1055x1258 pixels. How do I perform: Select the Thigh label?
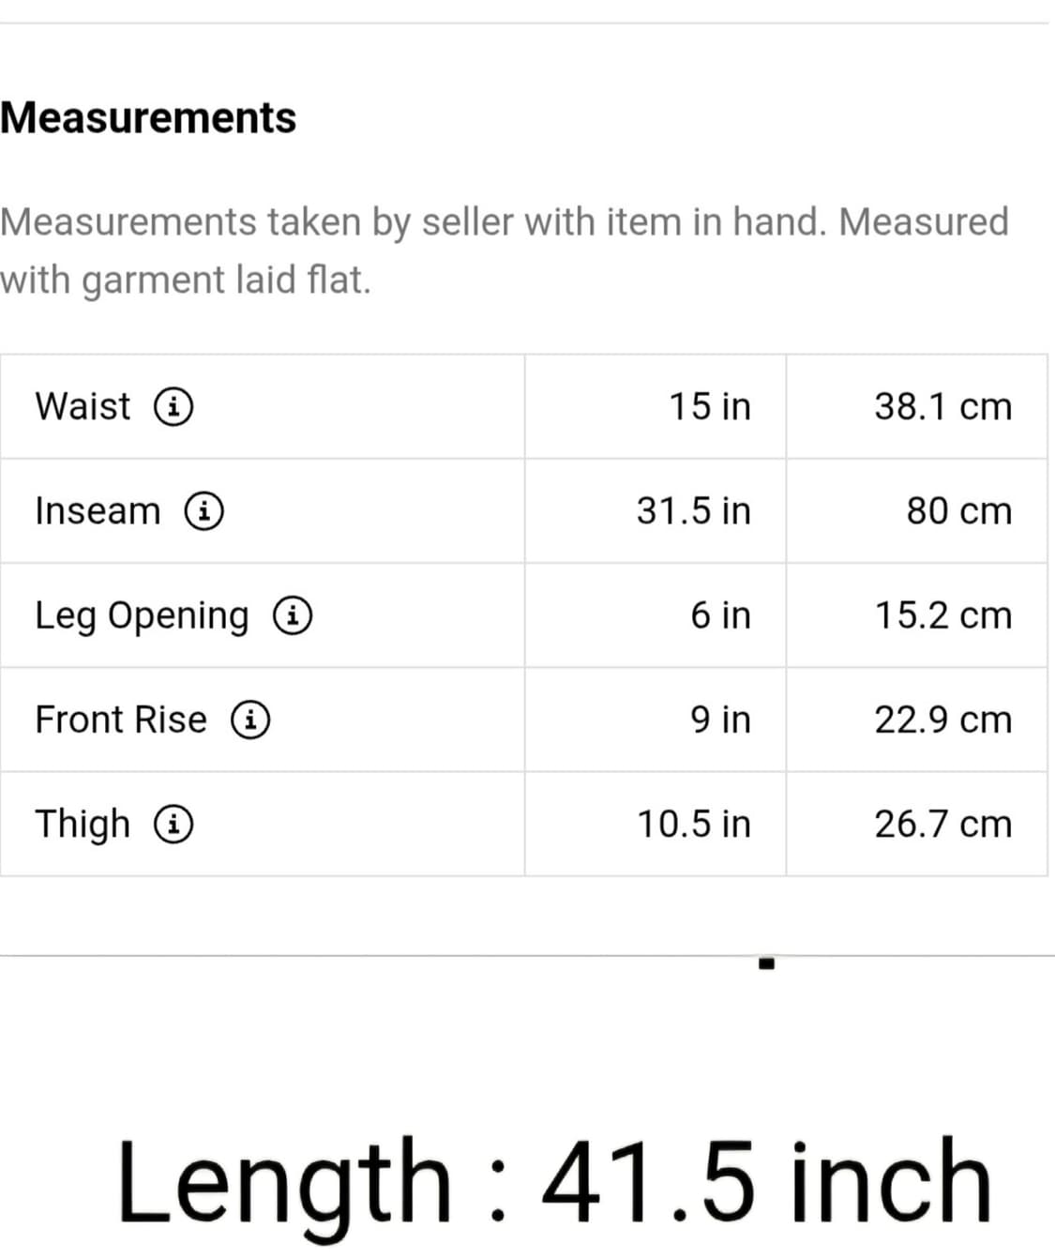tap(83, 825)
